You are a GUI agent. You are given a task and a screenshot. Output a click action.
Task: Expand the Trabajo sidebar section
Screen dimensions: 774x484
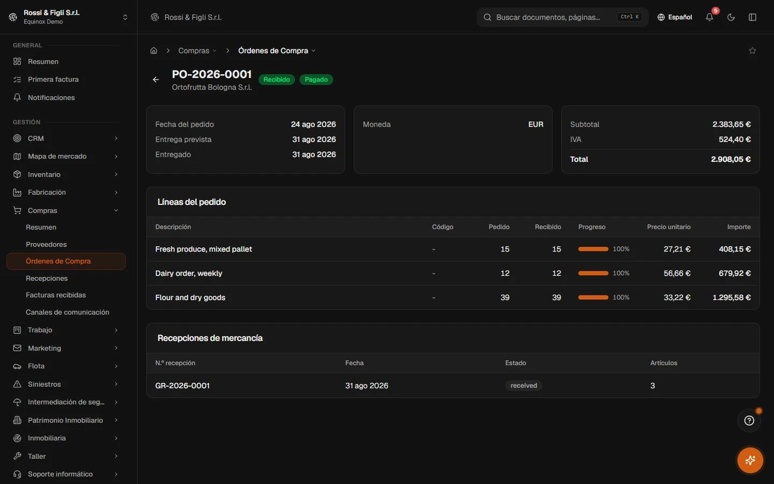tap(66, 330)
